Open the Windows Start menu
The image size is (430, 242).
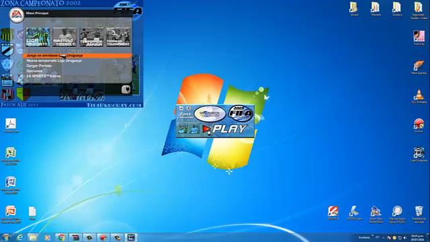[x=5, y=237]
